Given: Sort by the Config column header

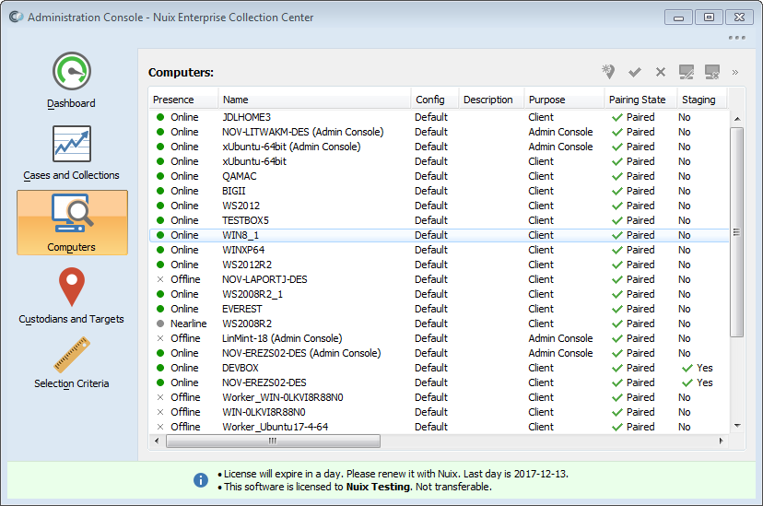Looking at the screenshot, I should [x=435, y=100].
